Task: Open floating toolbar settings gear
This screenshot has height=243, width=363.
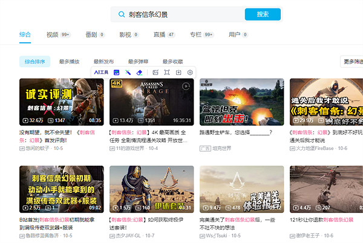Action: (x=190, y=72)
